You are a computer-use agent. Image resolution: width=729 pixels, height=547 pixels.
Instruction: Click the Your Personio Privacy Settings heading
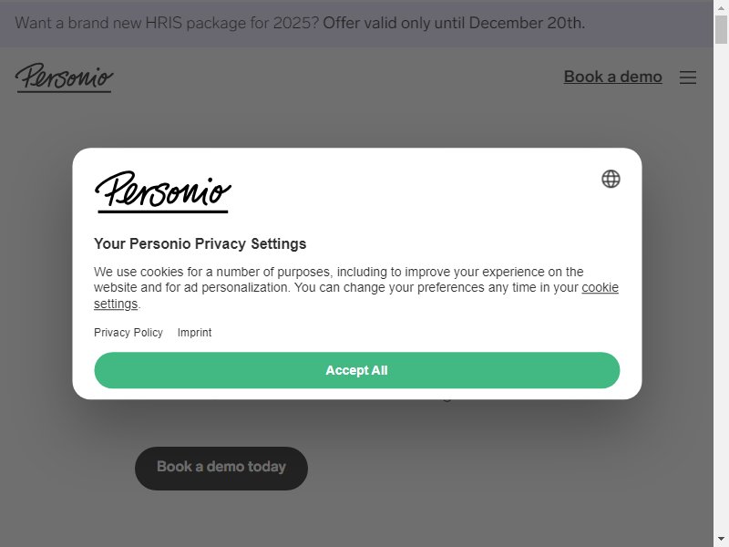(x=200, y=243)
